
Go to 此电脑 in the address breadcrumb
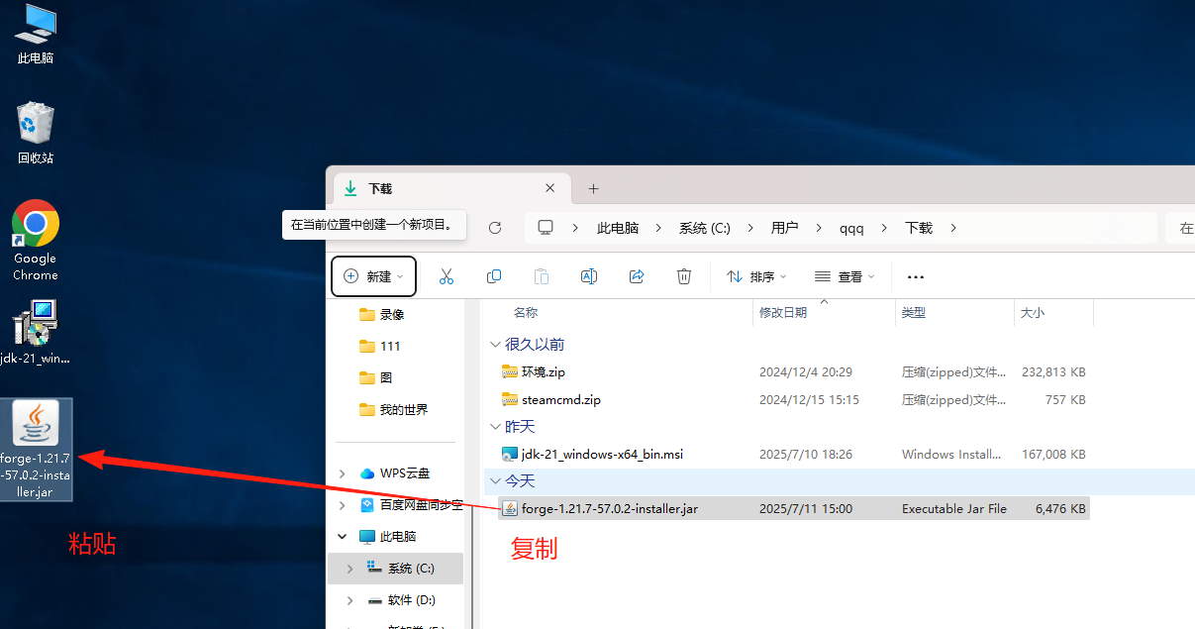click(618, 228)
